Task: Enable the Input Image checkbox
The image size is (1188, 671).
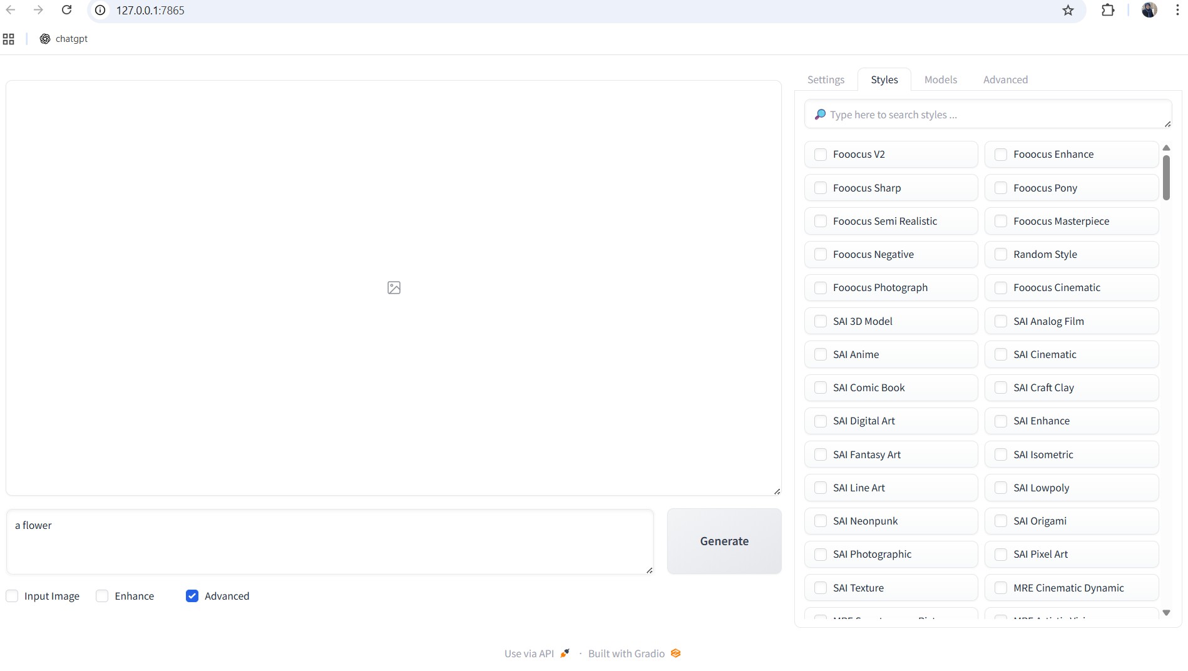Action: point(13,596)
